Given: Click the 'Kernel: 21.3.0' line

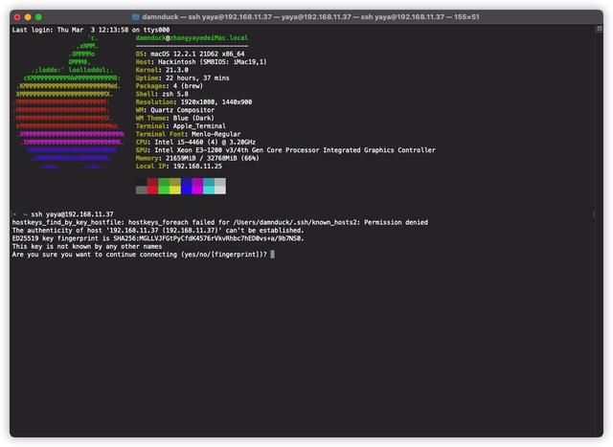Looking at the screenshot, I should [162, 70].
